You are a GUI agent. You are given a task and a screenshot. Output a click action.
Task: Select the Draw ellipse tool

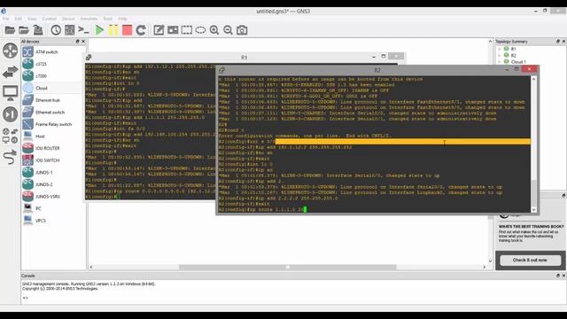coord(200,30)
